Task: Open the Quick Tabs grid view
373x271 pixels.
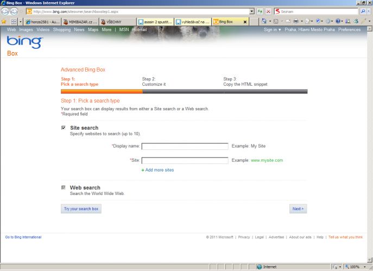Action: point(14,22)
